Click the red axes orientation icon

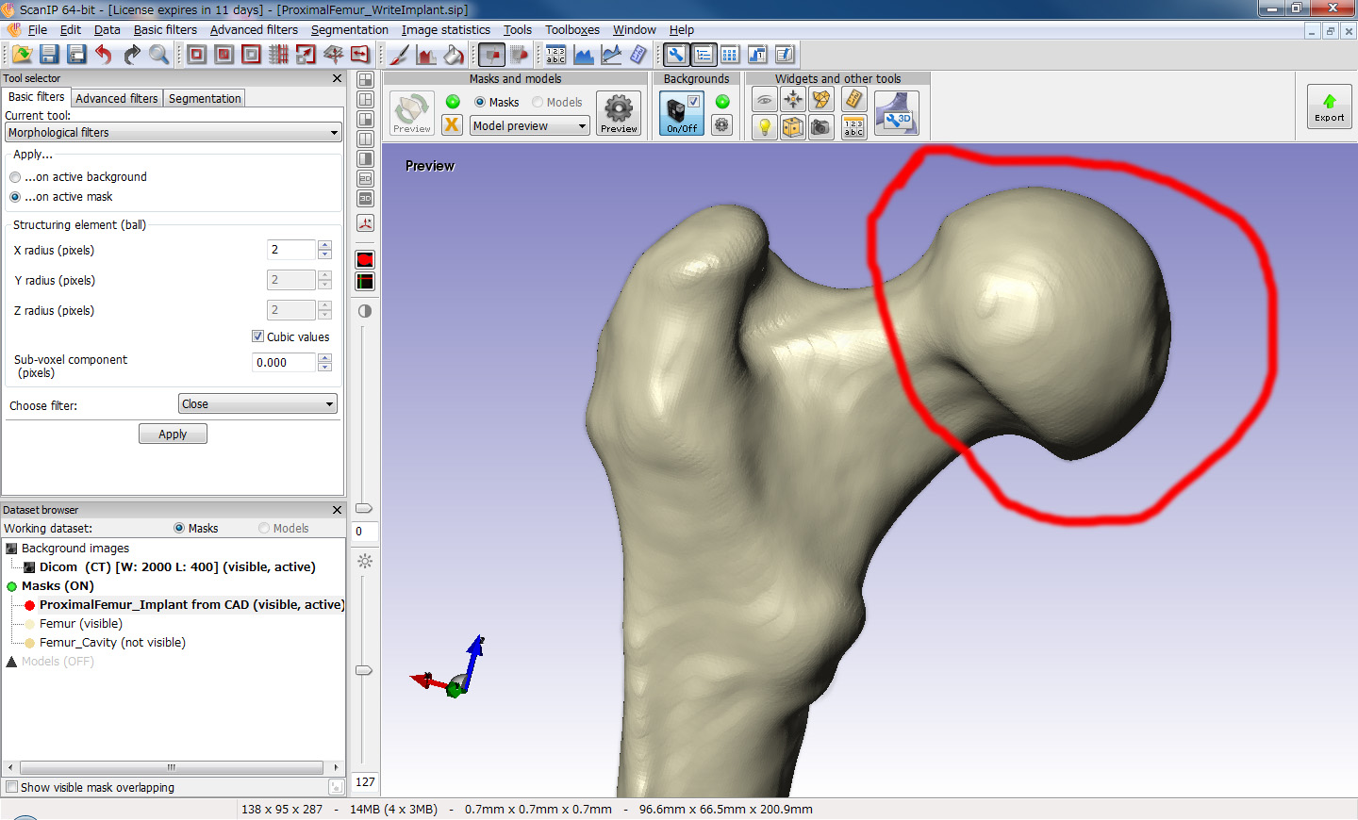[365, 223]
